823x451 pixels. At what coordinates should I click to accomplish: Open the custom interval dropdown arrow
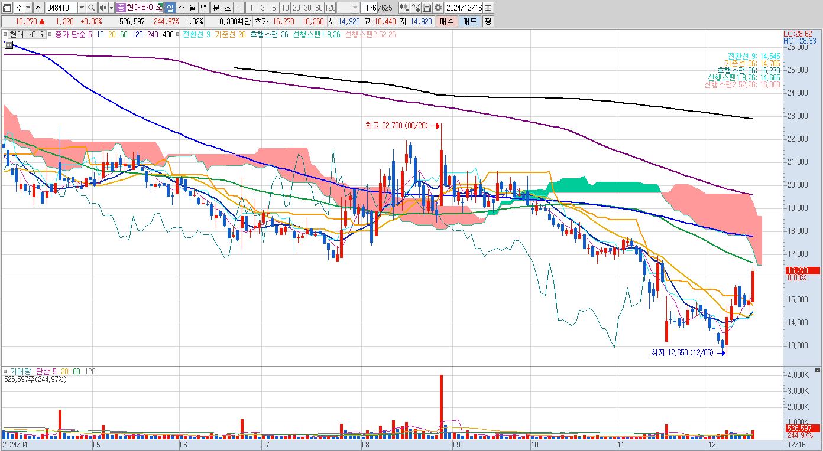tap(355, 8)
